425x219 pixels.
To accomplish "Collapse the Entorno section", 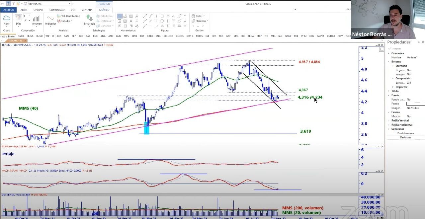I will (x=389, y=62).
